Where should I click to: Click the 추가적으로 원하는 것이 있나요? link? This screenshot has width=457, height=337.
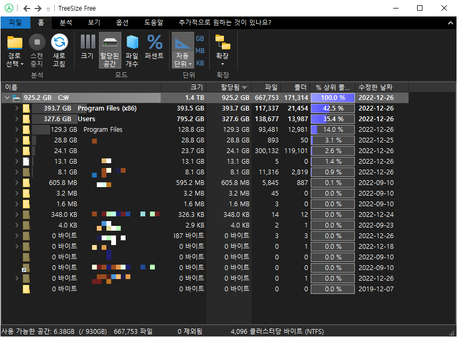(x=225, y=22)
